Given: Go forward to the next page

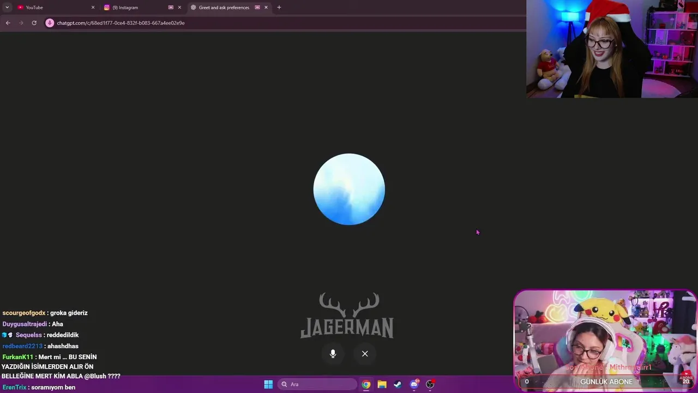Looking at the screenshot, I should tap(21, 23).
